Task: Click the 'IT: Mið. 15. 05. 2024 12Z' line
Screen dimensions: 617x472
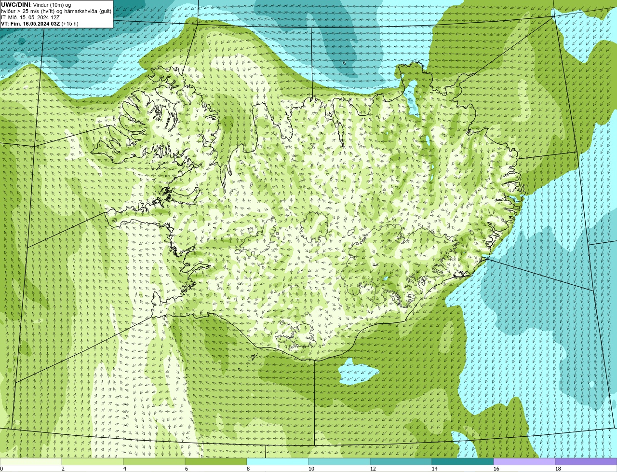Action: (x=30, y=17)
